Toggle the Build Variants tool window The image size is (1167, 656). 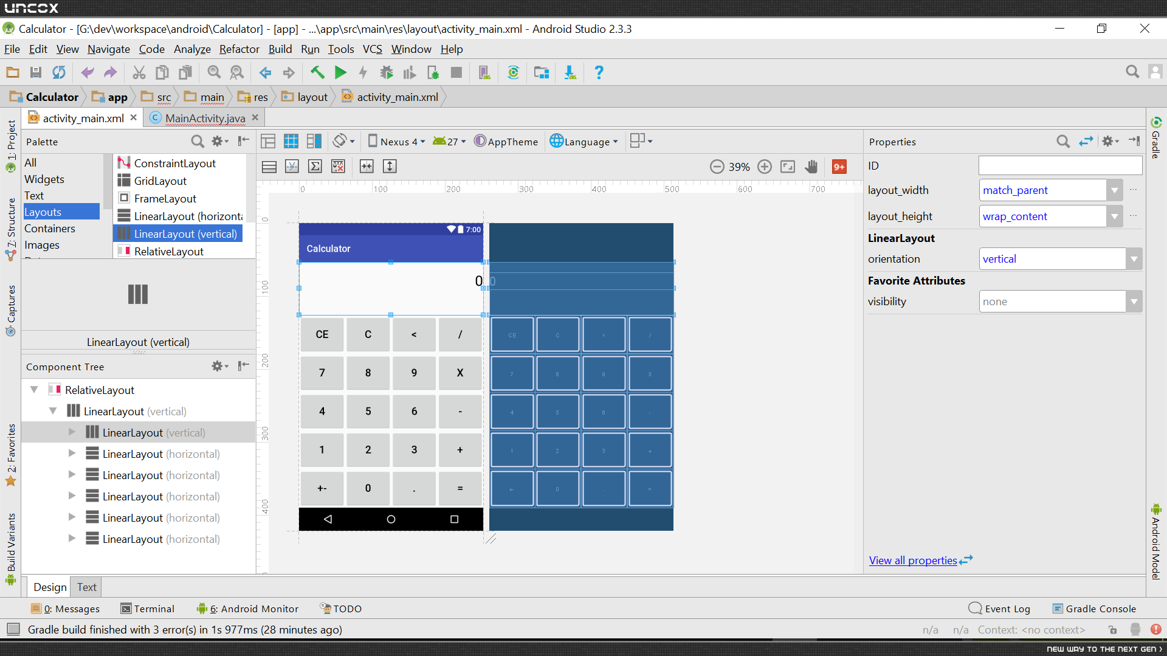[x=11, y=548]
